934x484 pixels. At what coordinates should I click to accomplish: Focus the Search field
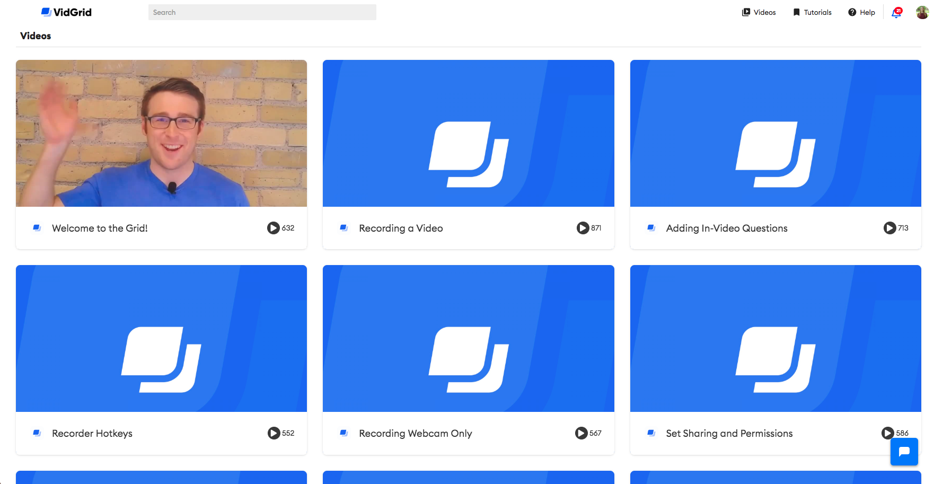coord(262,12)
